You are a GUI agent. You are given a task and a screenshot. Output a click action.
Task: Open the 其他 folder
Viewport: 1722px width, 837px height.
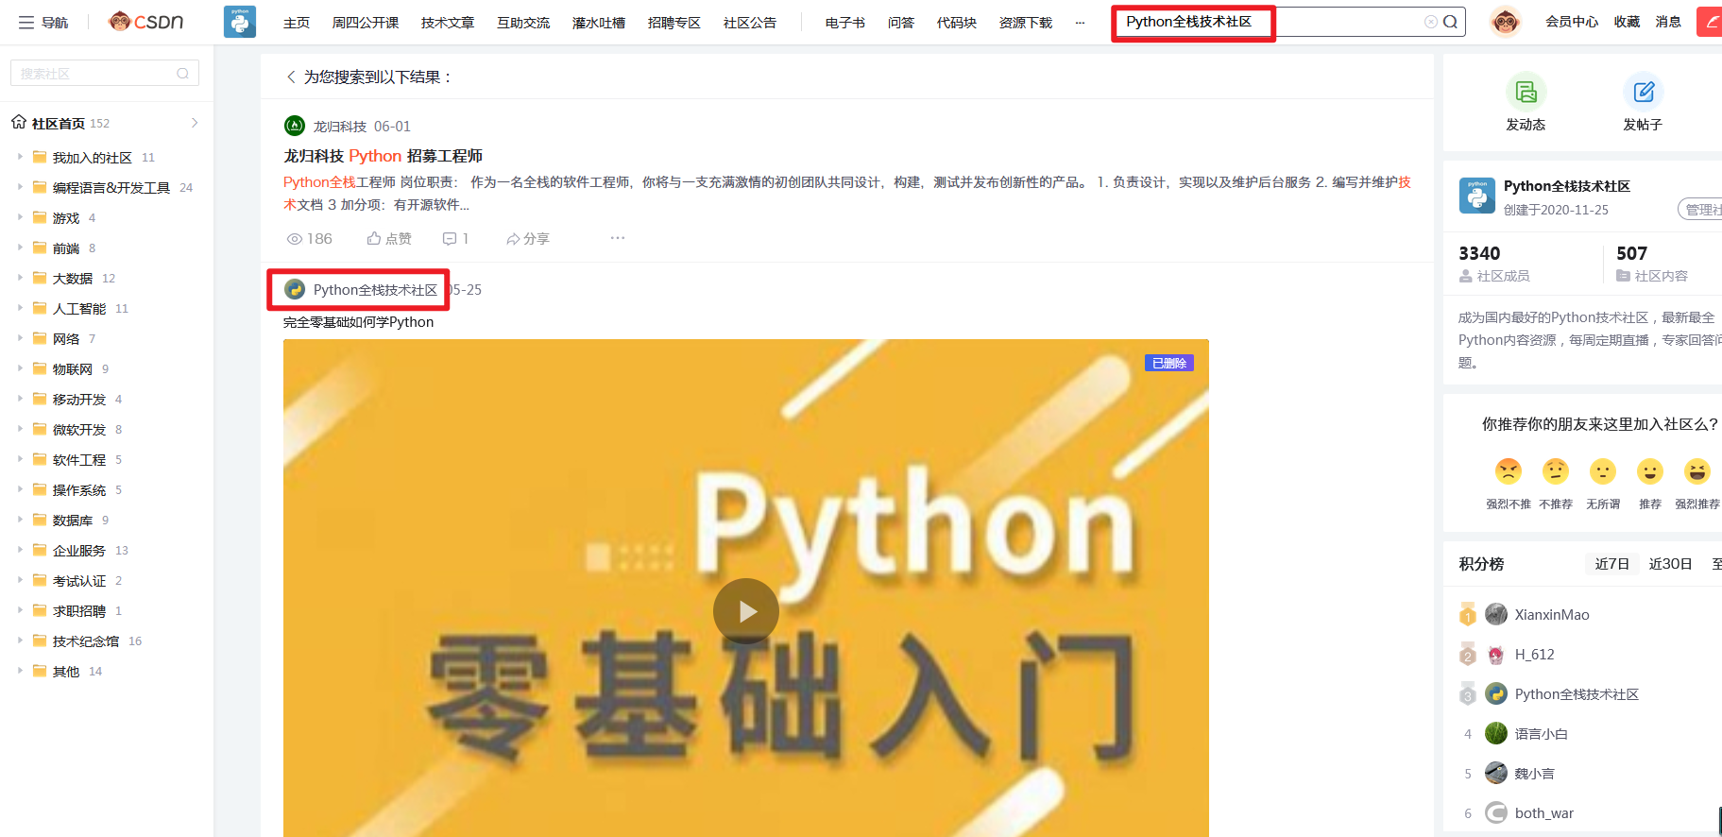coord(66,671)
